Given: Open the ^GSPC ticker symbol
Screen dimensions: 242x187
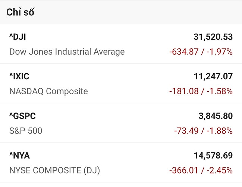Looking at the screenshot, I should [22, 116].
